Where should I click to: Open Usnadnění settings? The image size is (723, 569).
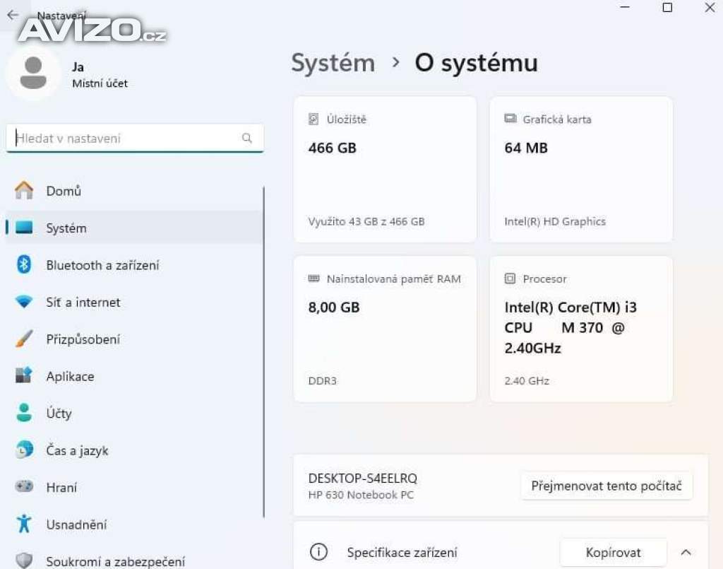(x=135, y=524)
